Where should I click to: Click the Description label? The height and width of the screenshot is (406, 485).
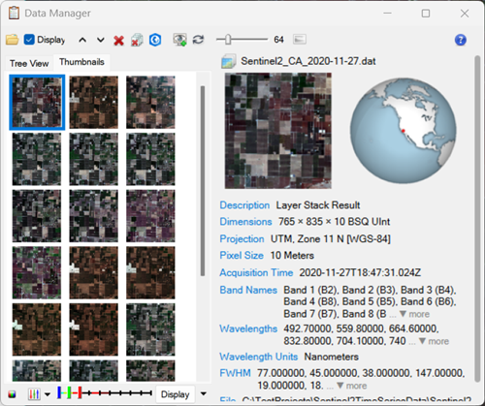point(244,205)
